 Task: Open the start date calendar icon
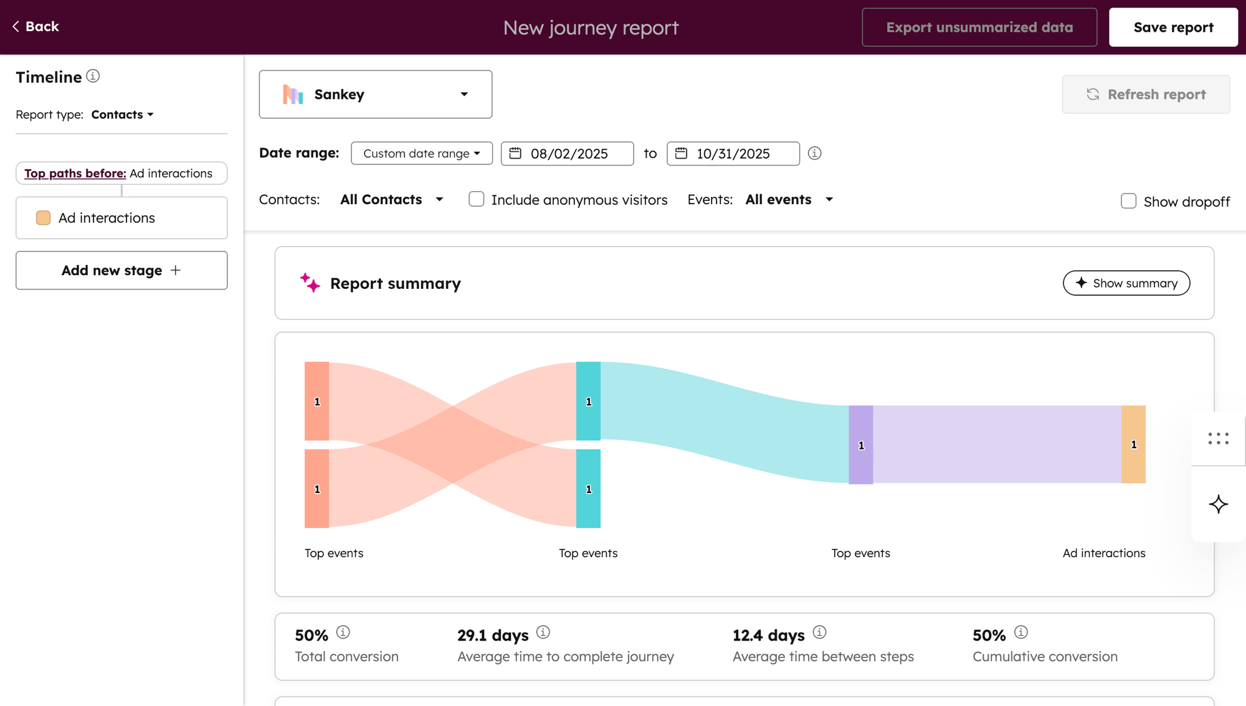(516, 154)
